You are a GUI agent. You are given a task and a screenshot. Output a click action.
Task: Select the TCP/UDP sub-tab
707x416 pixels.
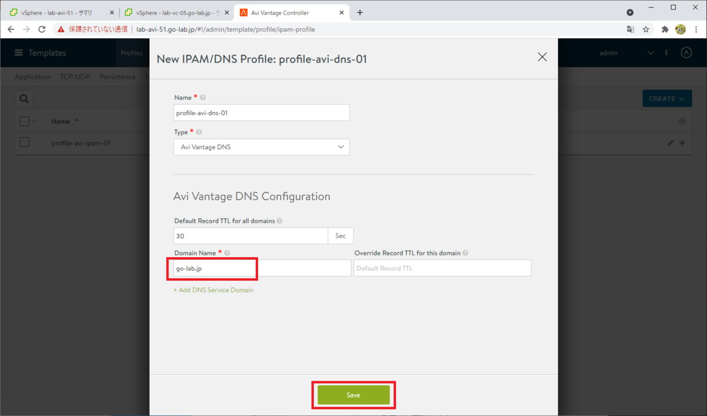(x=75, y=77)
